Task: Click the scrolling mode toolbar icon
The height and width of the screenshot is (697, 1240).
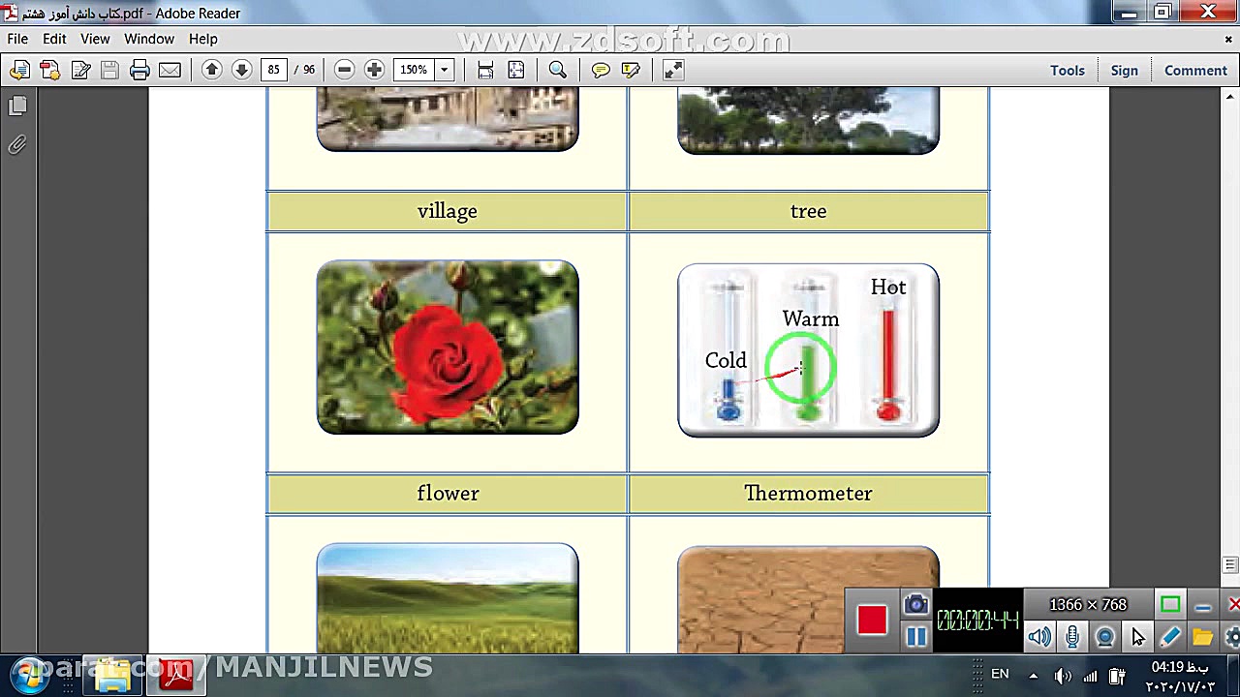Action: (x=485, y=70)
